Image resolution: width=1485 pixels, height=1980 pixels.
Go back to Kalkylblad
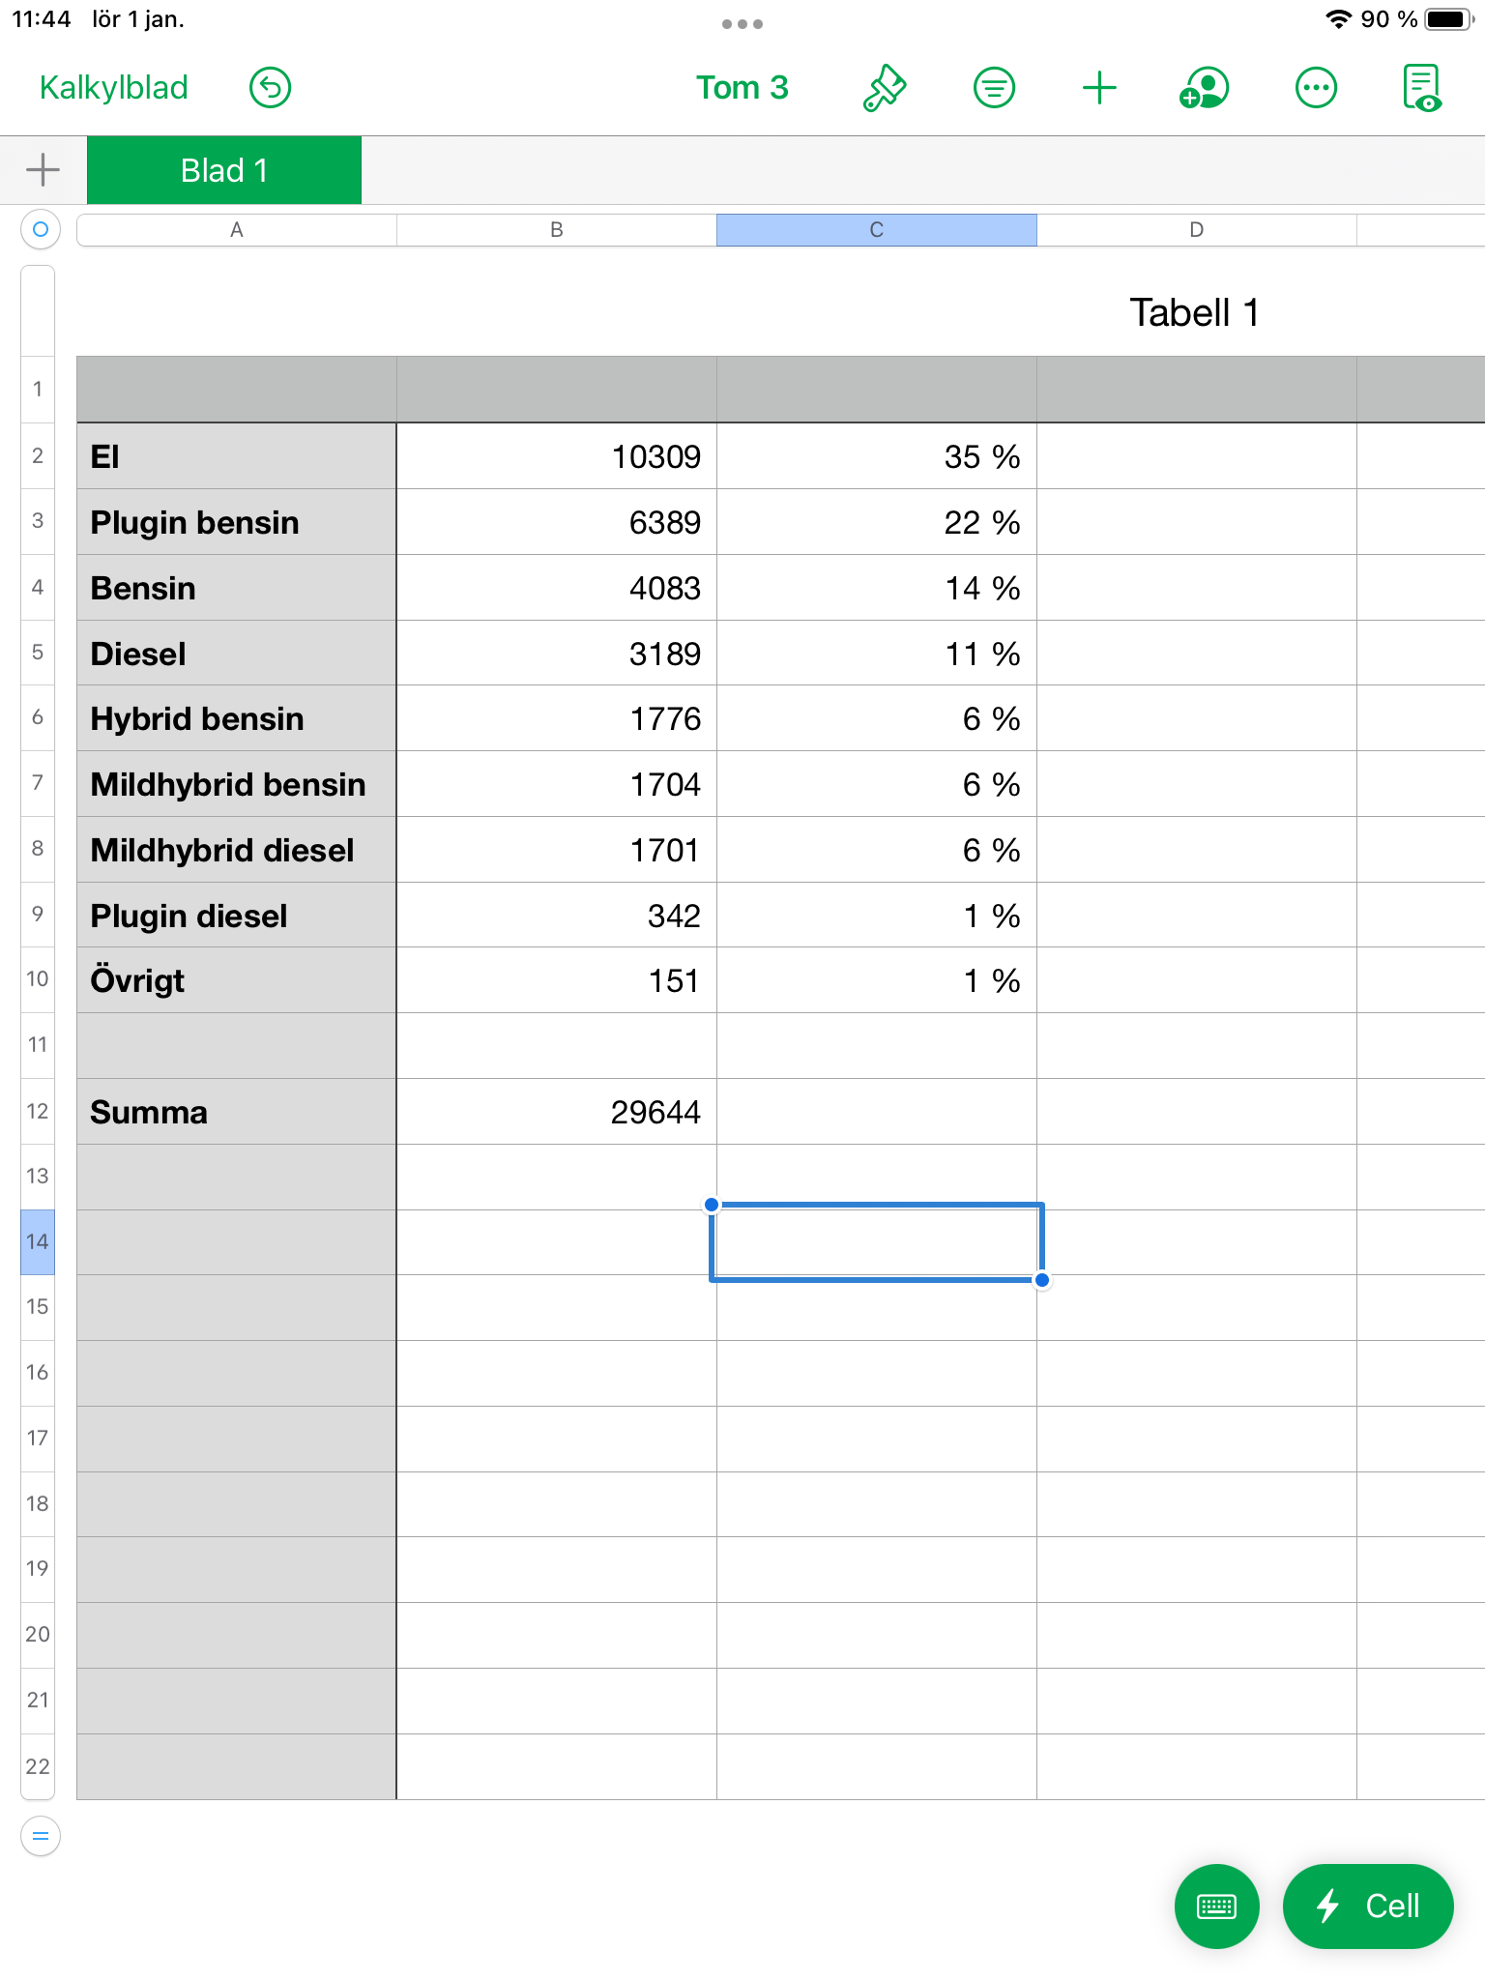(x=114, y=88)
